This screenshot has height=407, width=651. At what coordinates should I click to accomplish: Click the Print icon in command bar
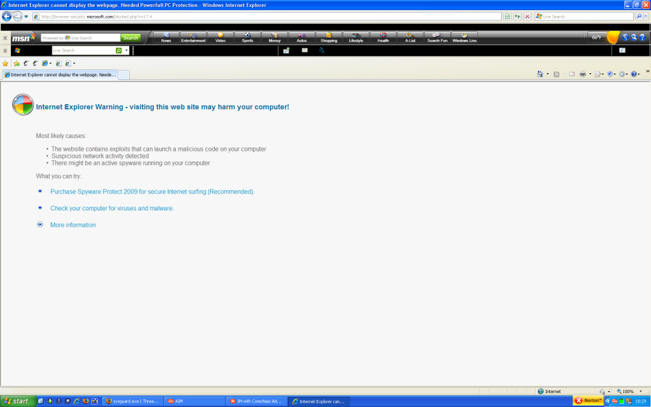583,74
